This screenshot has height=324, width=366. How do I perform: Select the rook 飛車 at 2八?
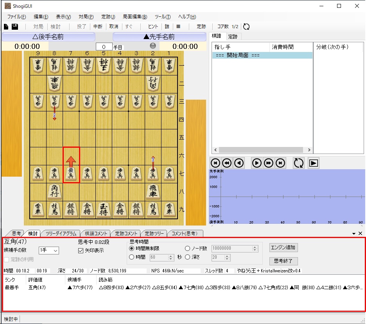153,191
